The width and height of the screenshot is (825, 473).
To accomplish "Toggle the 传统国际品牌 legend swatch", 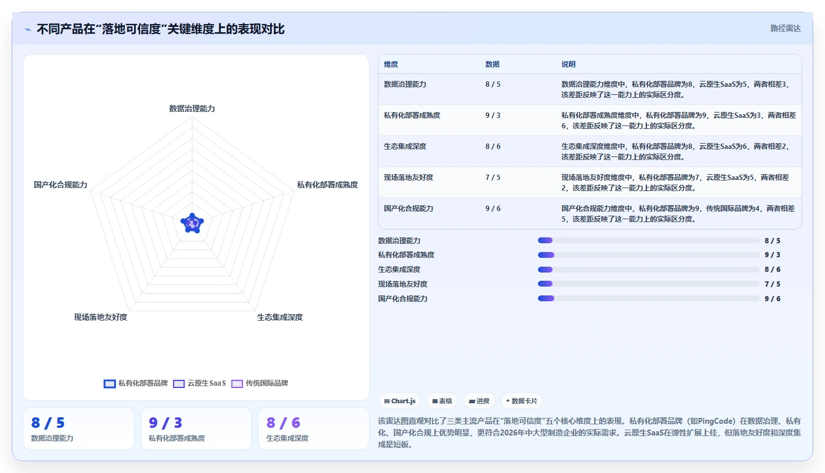I will 237,383.
